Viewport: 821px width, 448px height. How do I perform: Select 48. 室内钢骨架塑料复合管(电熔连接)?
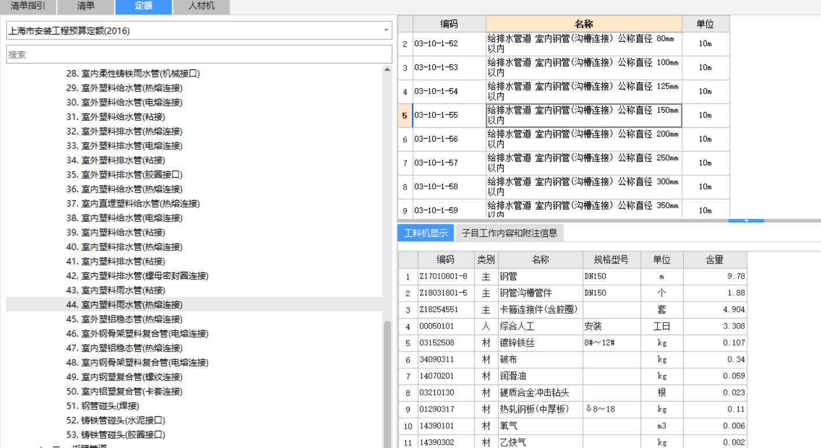point(137,362)
